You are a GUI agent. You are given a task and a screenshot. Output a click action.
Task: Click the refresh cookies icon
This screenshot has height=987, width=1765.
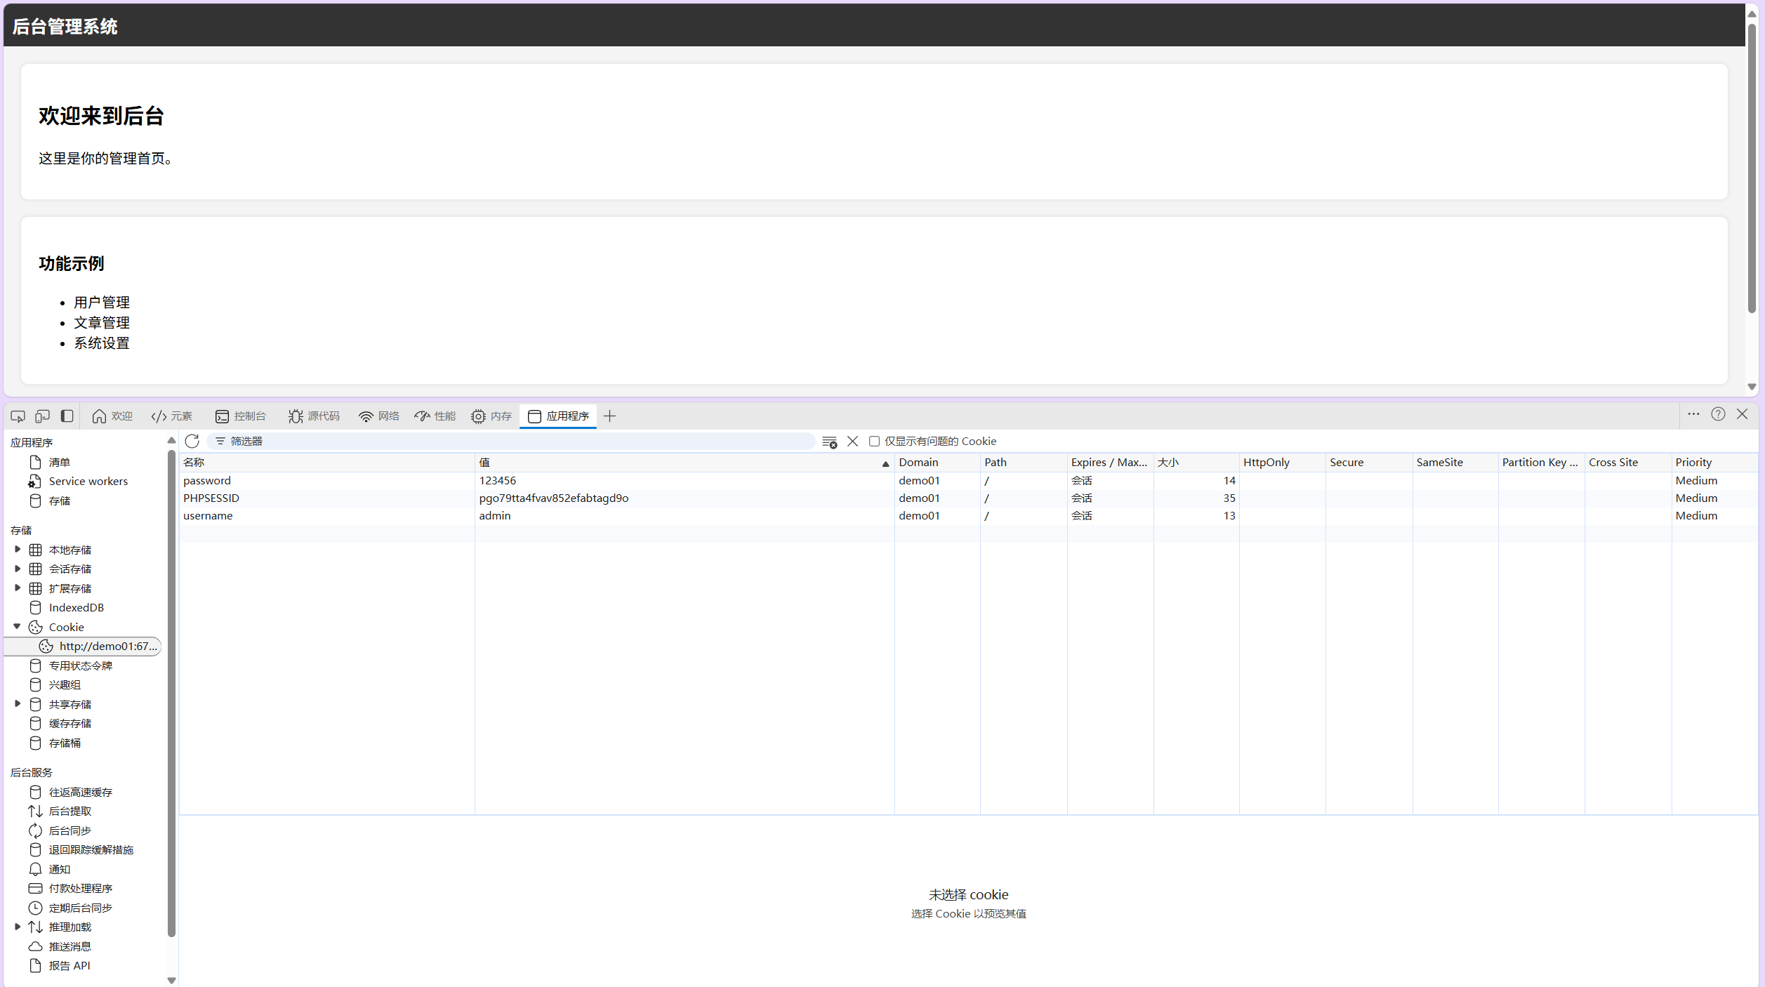[192, 441]
